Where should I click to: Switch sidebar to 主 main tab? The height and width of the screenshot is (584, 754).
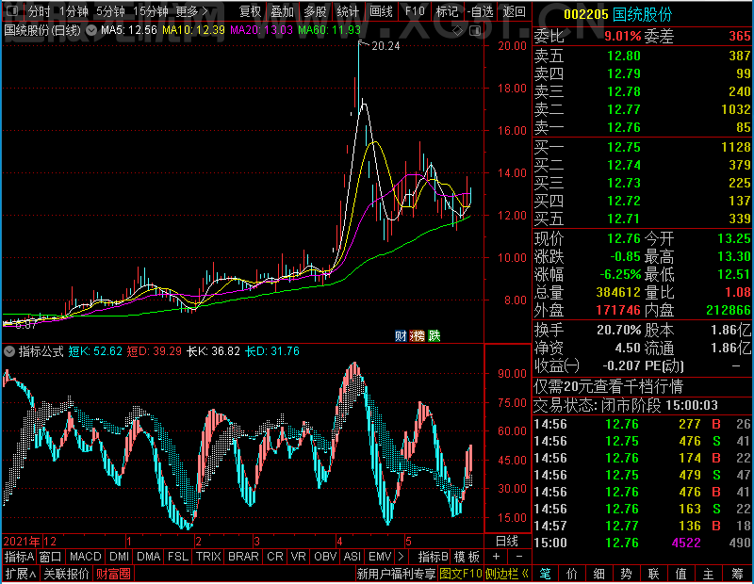709,574
